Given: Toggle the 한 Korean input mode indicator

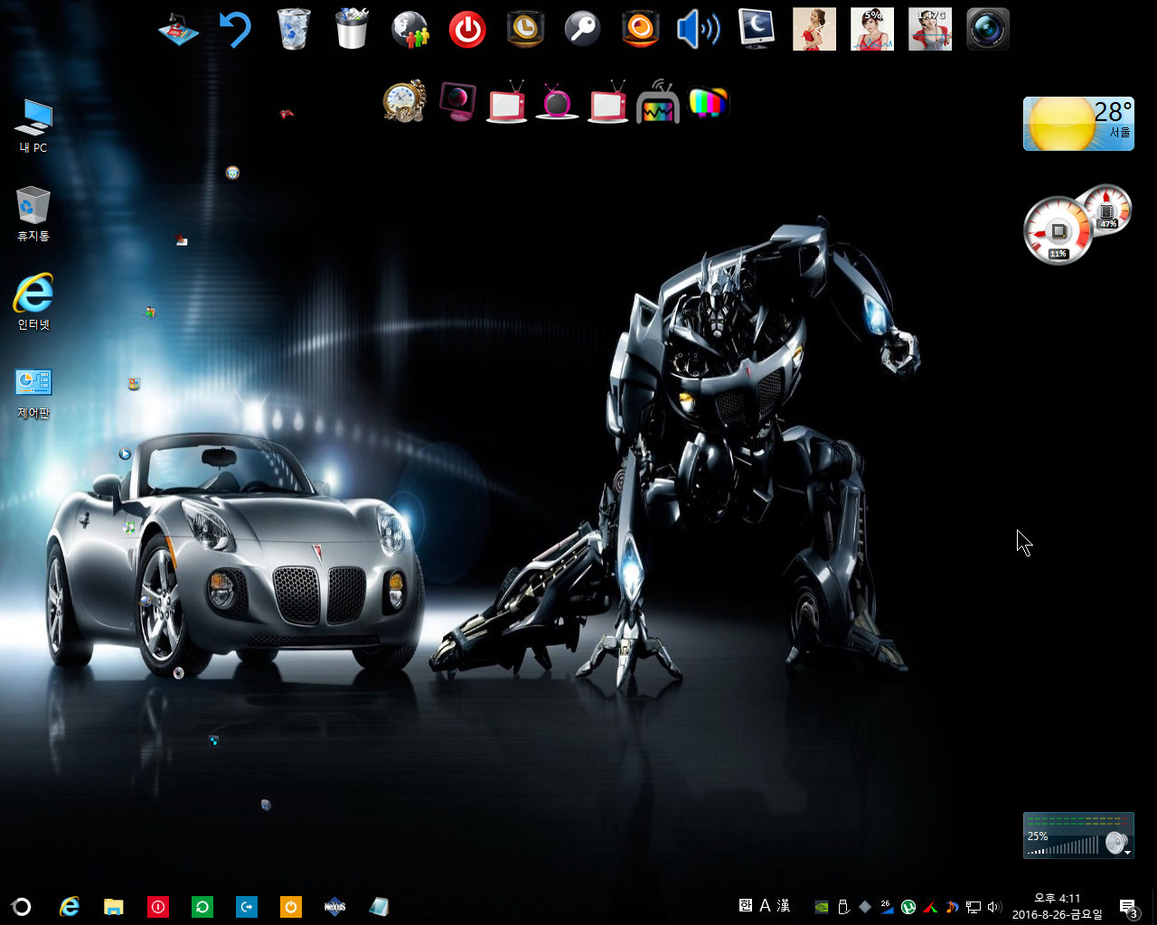Looking at the screenshot, I should pos(746,905).
